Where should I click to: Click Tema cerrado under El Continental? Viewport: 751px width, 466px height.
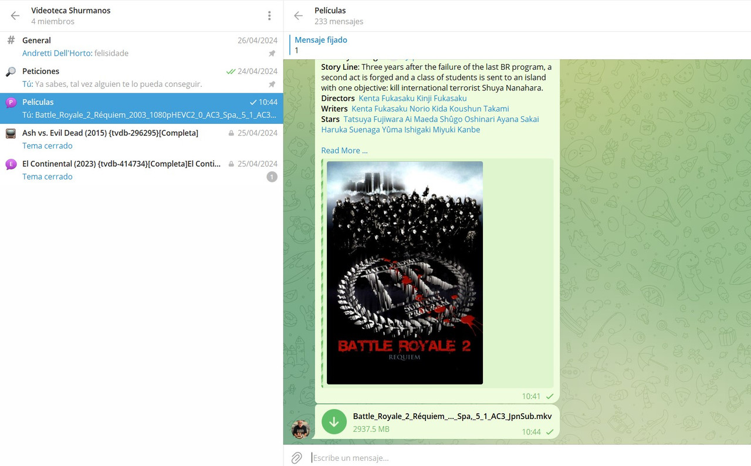tap(48, 177)
